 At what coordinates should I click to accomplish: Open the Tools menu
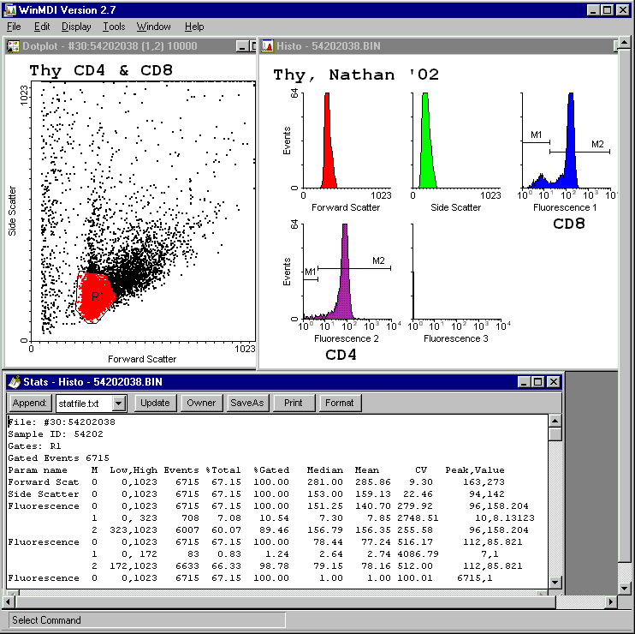point(114,27)
